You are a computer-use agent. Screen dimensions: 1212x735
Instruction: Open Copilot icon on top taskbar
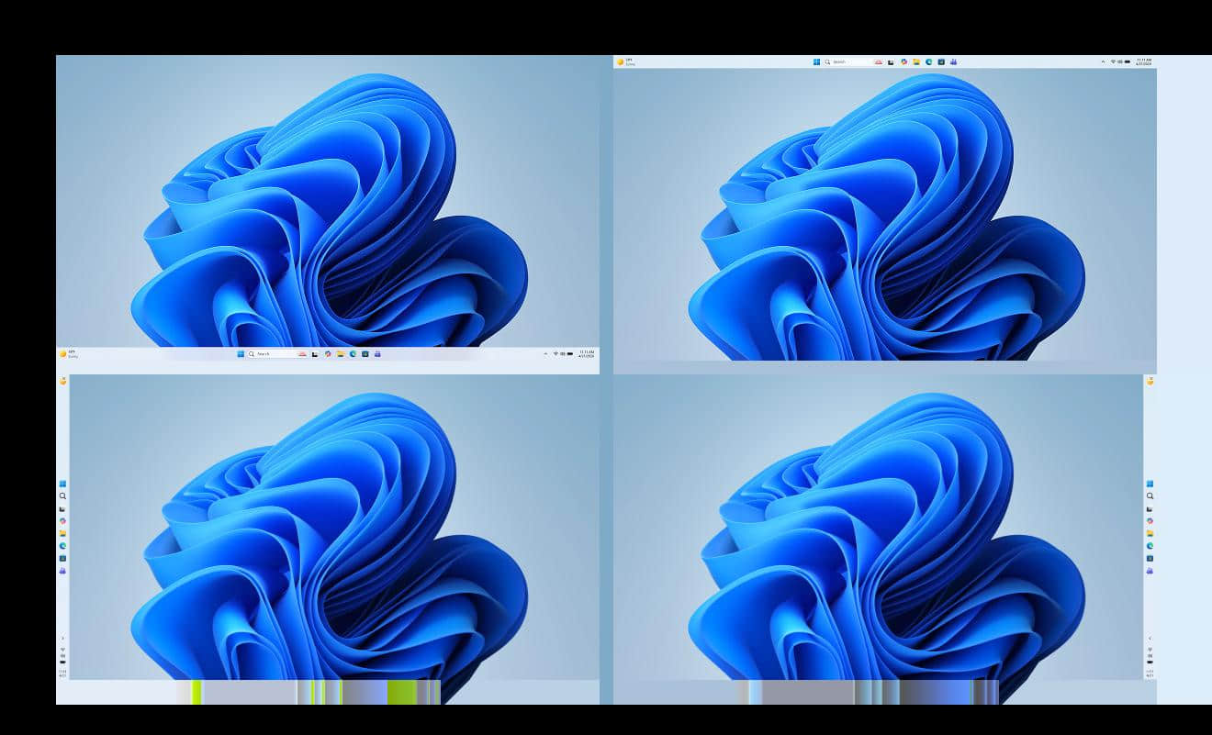(x=903, y=61)
